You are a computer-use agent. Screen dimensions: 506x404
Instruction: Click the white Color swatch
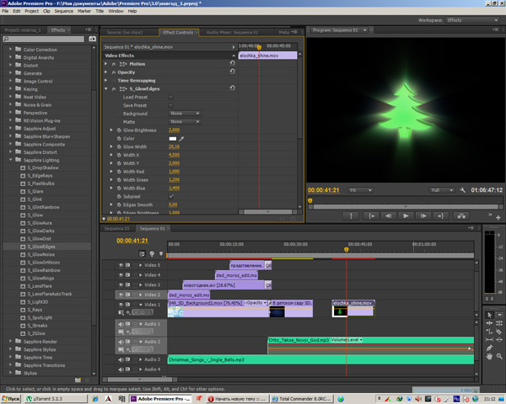175,138
